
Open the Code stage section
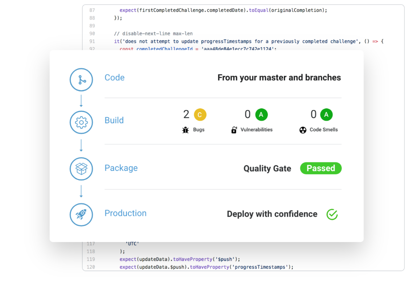(114, 78)
